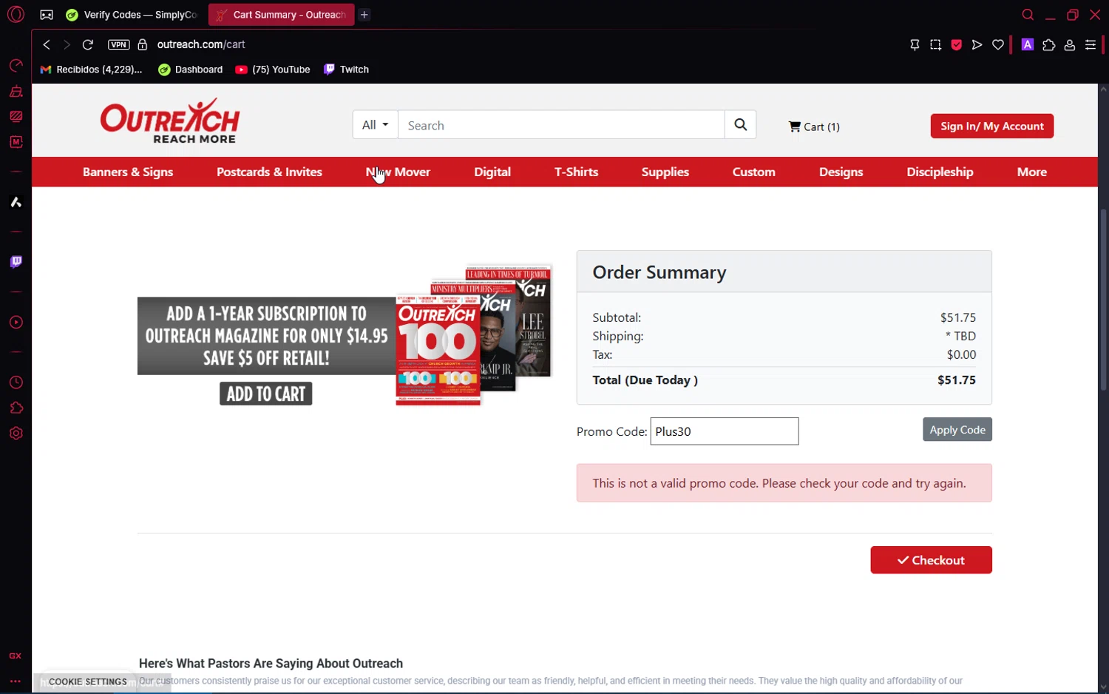
Task: Click the GX logo at sidebar bottom
Action: point(16,656)
